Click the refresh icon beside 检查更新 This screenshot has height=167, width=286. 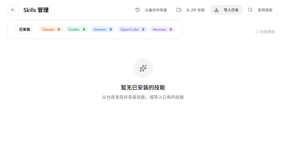(257, 32)
